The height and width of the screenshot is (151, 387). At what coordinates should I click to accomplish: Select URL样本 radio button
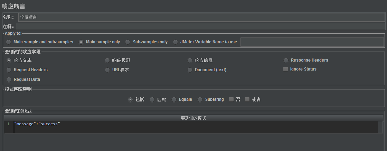107,70
